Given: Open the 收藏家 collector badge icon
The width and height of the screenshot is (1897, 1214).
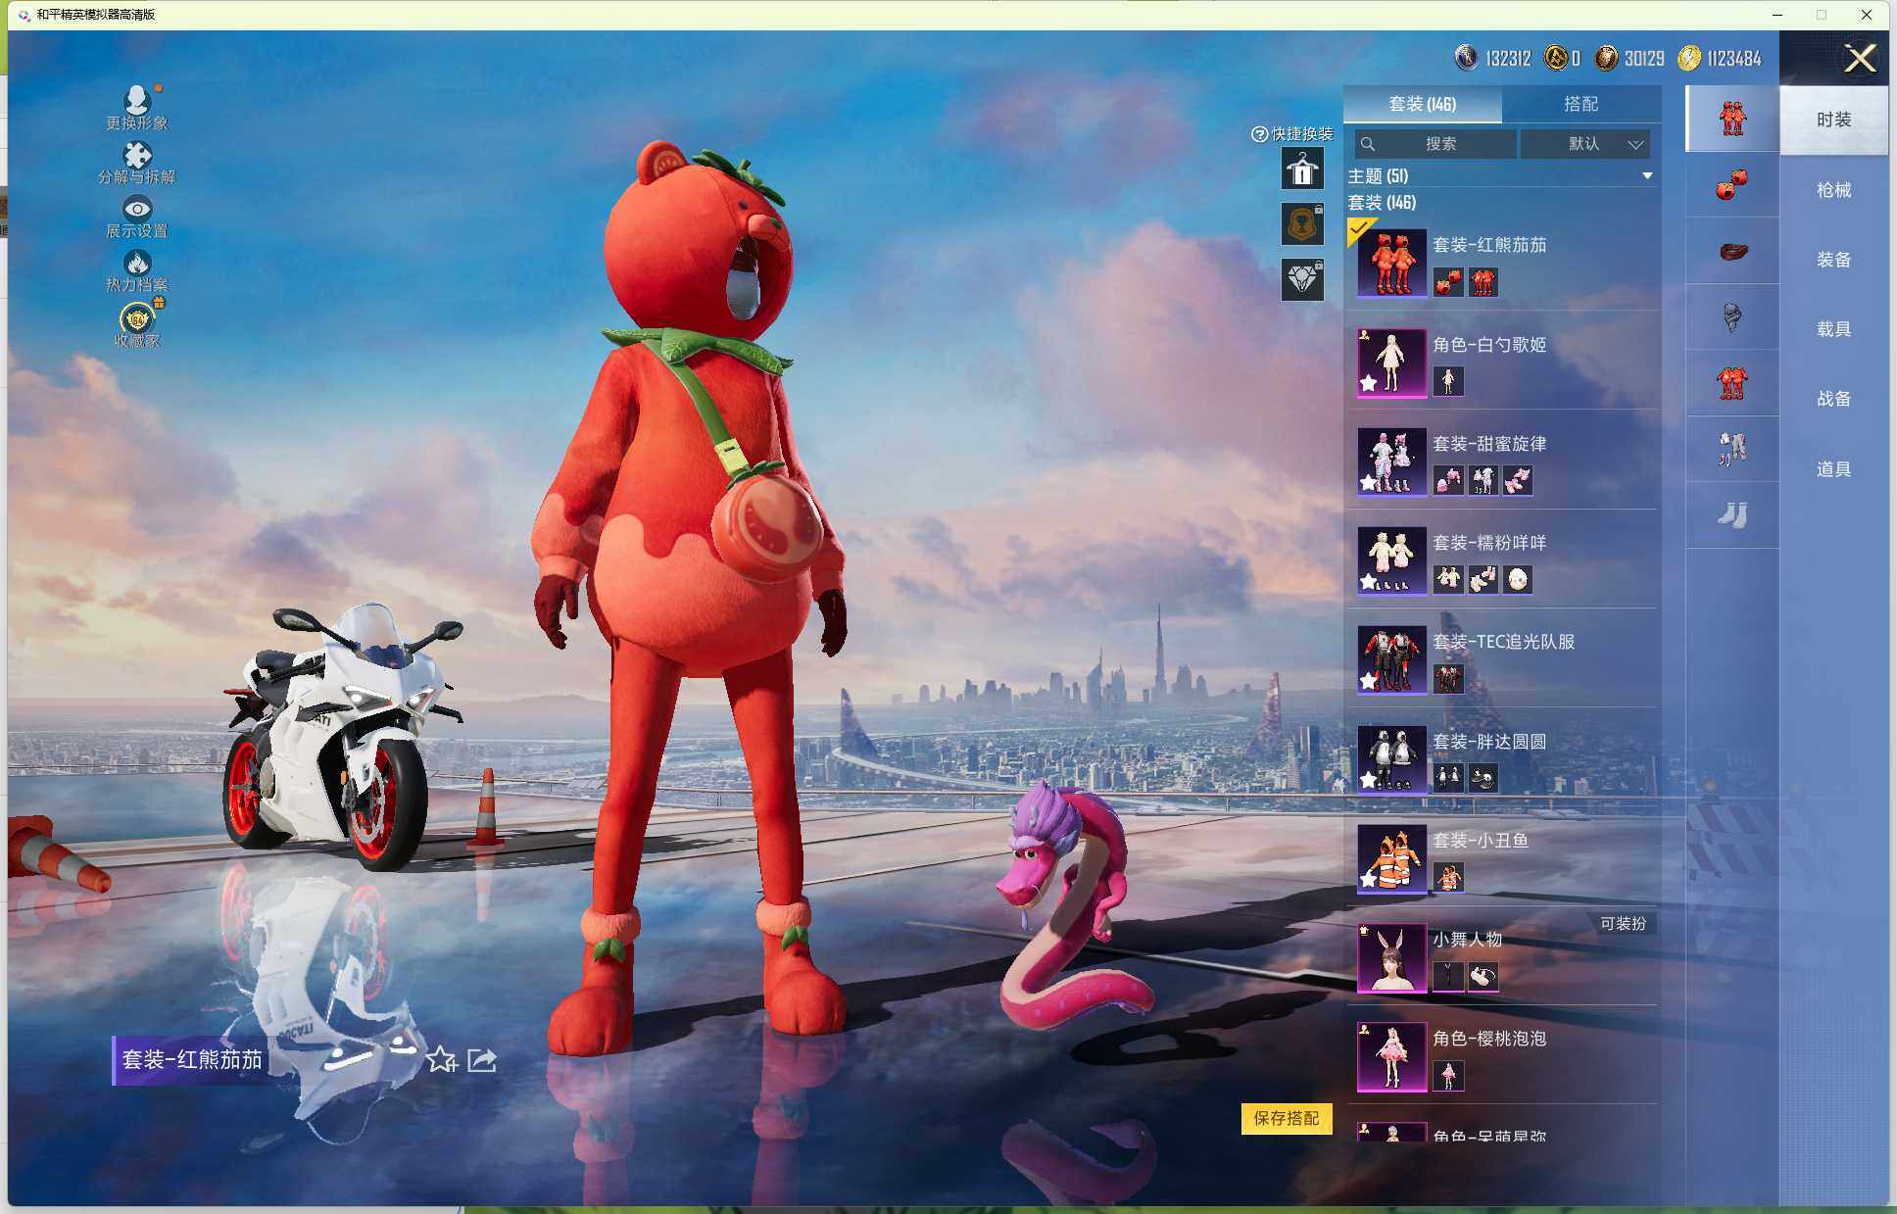Looking at the screenshot, I should (x=137, y=318).
